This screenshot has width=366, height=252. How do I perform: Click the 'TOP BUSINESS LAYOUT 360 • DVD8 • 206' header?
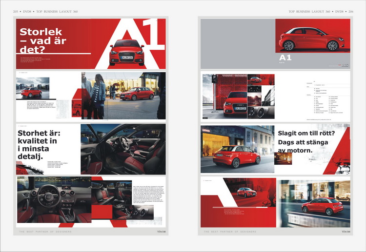pyautogui.click(x=321, y=11)
